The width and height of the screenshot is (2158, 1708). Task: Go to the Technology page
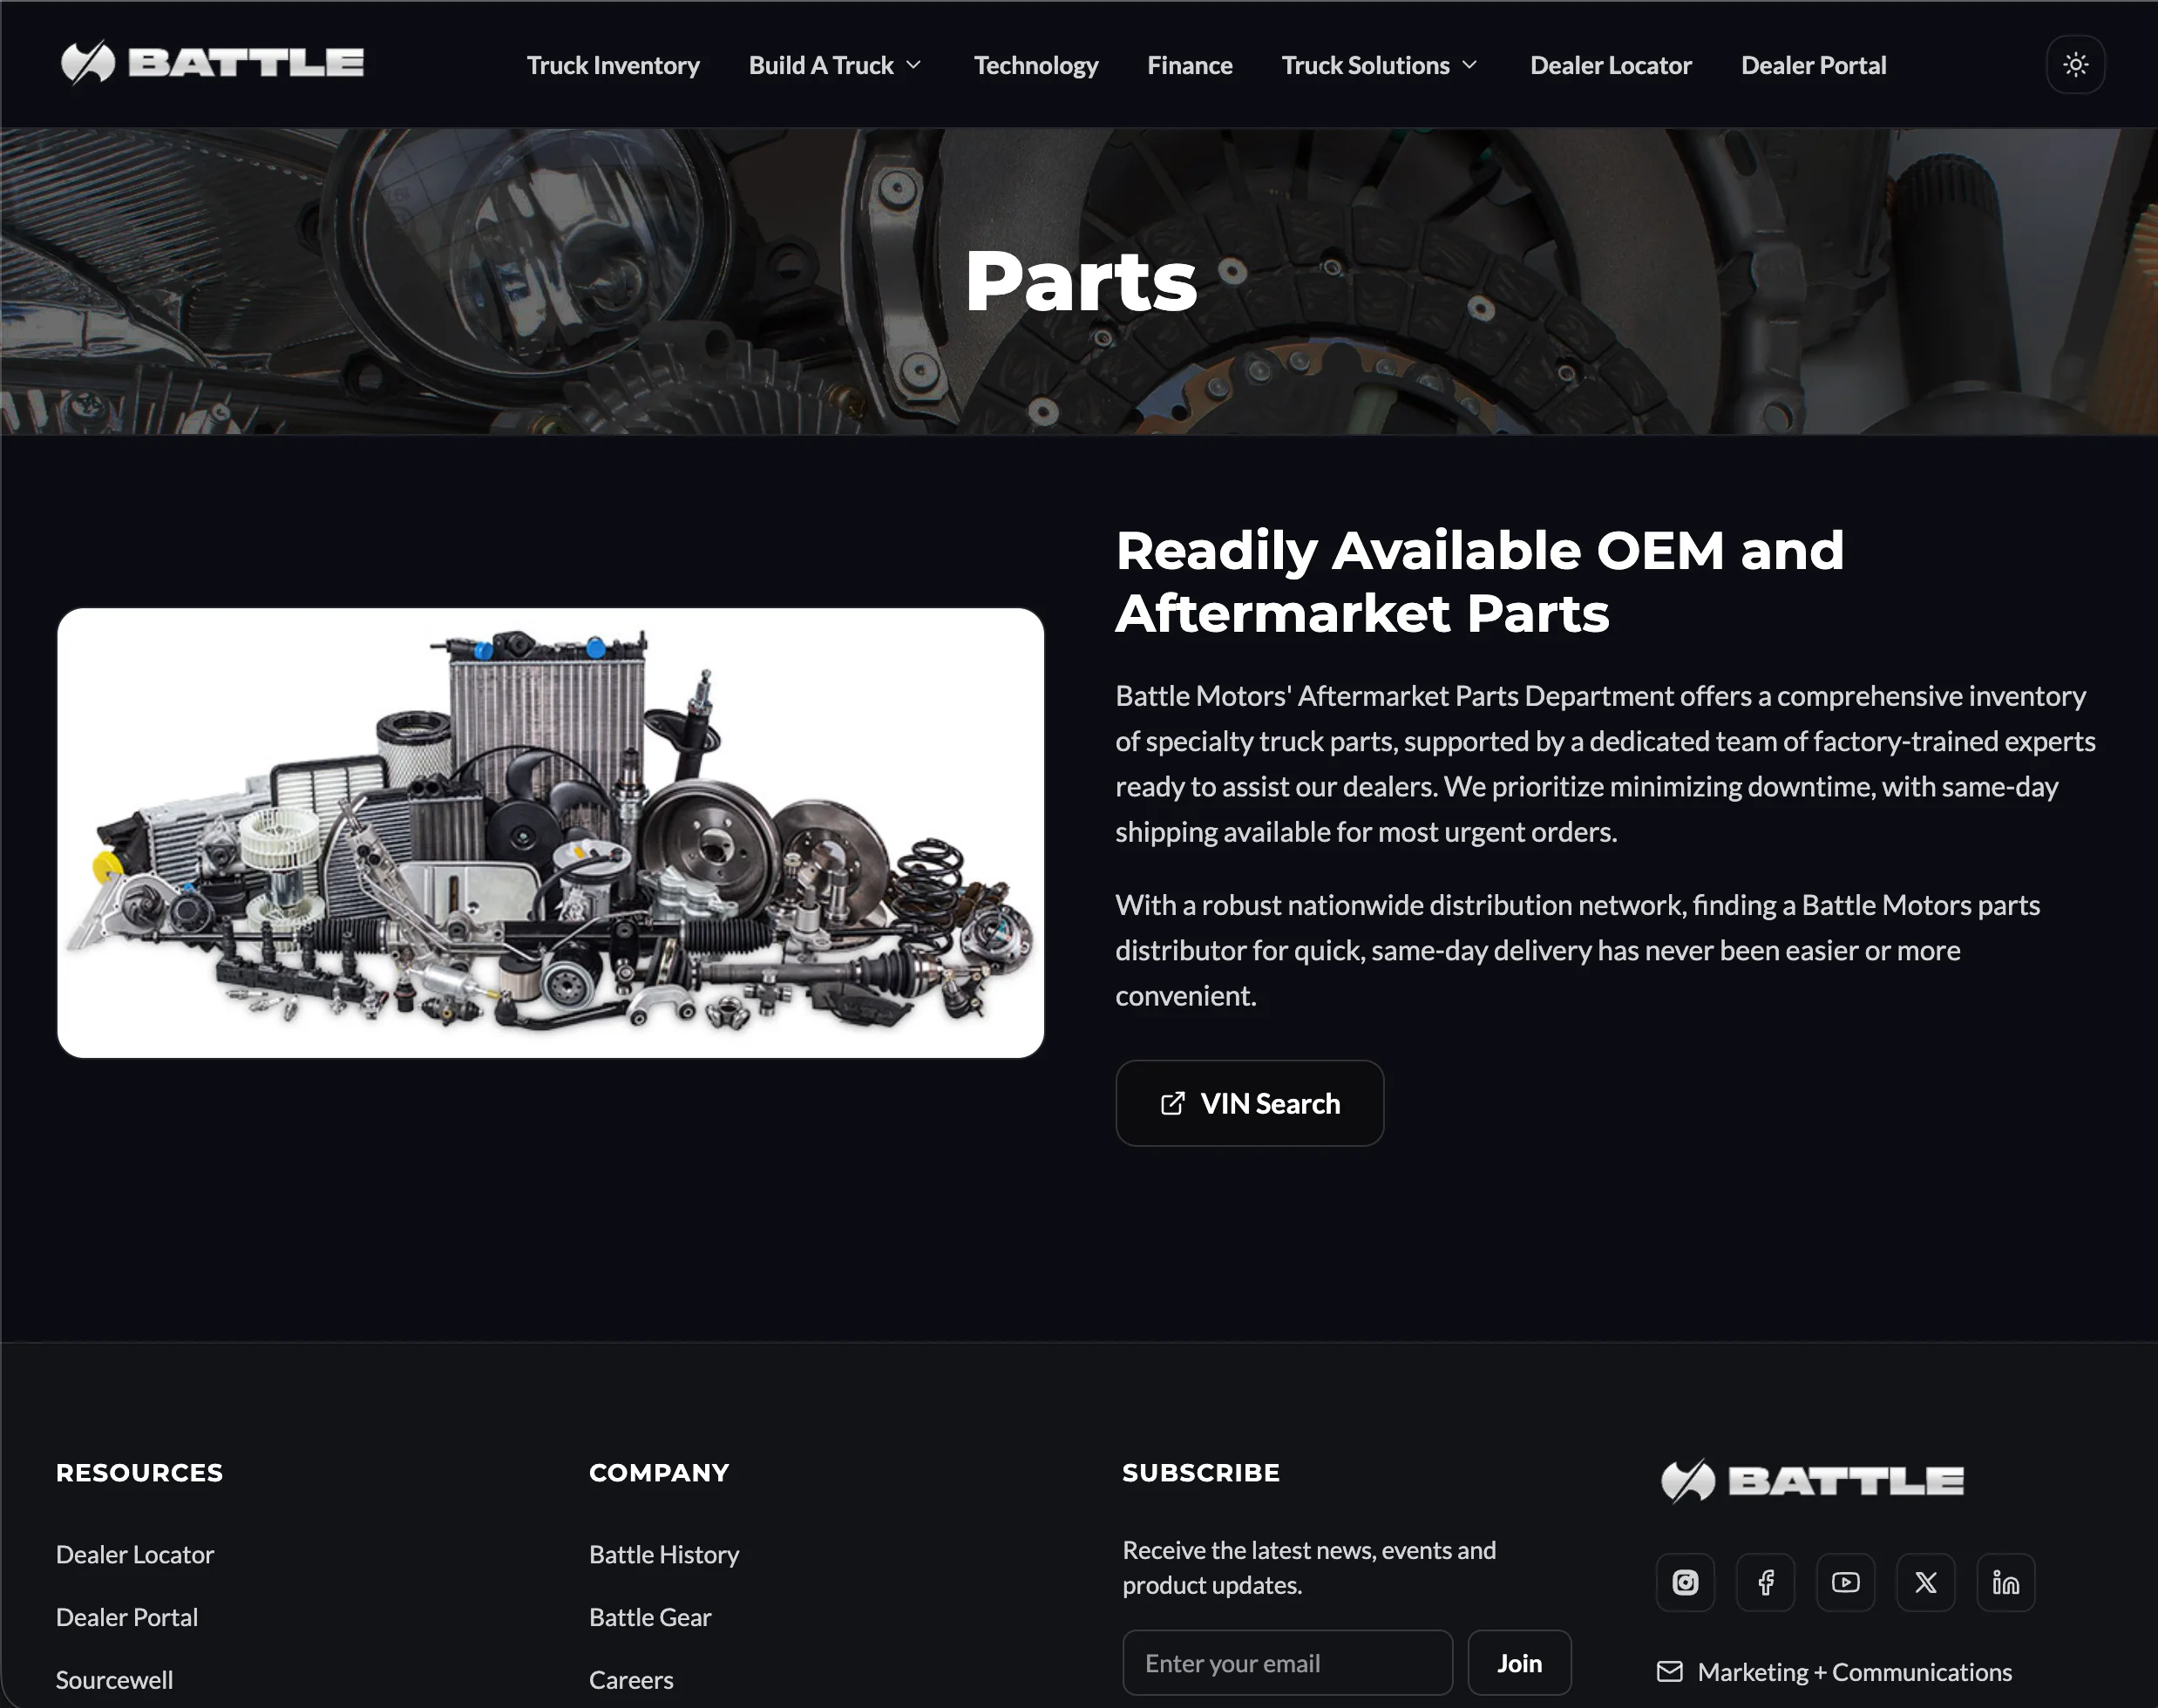(1036, 65)
